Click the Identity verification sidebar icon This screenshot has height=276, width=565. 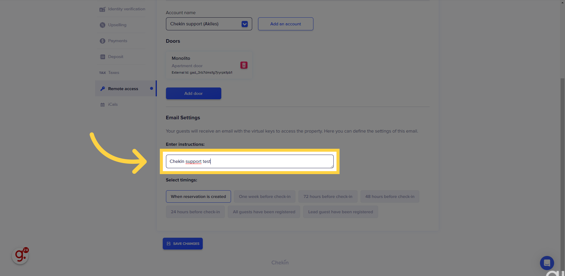102,9
